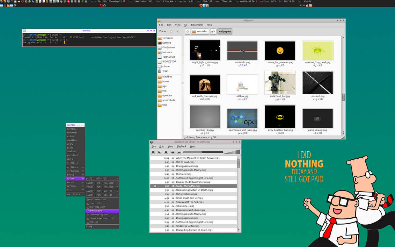This screenshot has height=247, width=395.
Task: Click the DeaDBeeF seek bar
Action: pos(203,152)
